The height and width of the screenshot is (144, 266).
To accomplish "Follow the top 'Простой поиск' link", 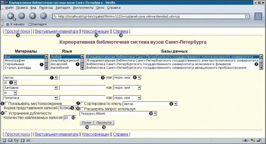I will click(x=17, y=31).
